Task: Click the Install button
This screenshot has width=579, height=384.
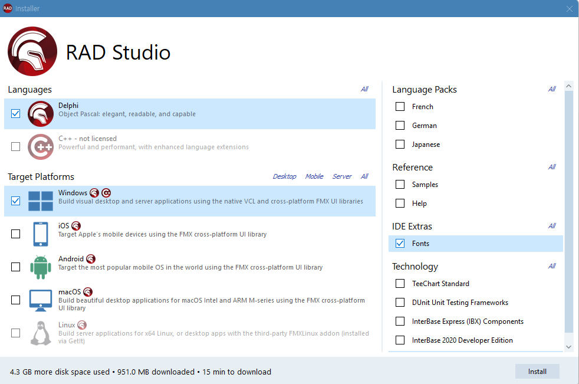Action: click(537, 372)
